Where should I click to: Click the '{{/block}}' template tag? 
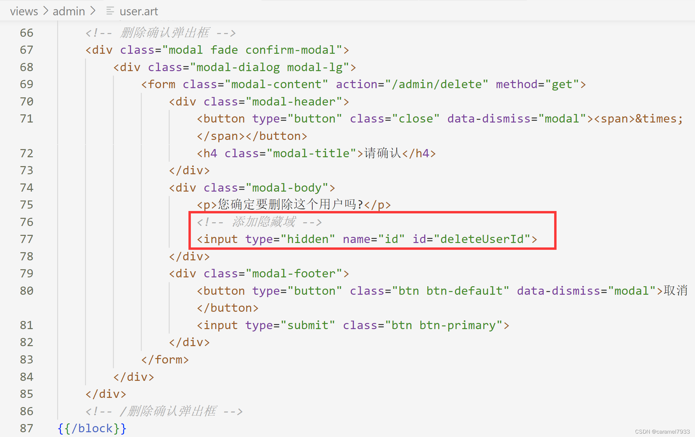click(x=92, y=428)
